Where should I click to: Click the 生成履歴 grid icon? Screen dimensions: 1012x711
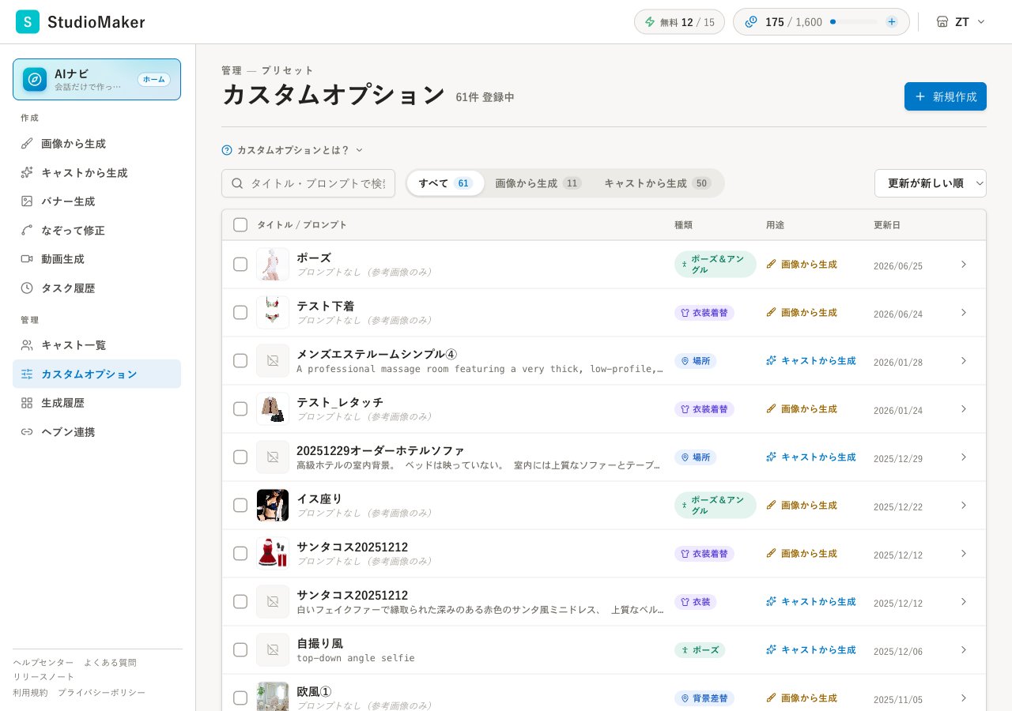tap(27, 403)
